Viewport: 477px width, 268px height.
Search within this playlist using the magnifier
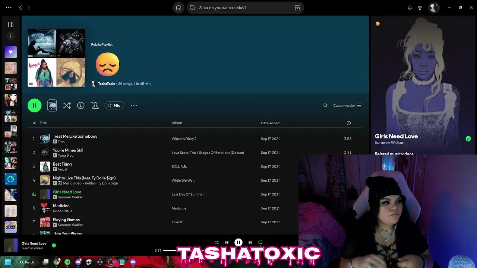coord(325,106)
